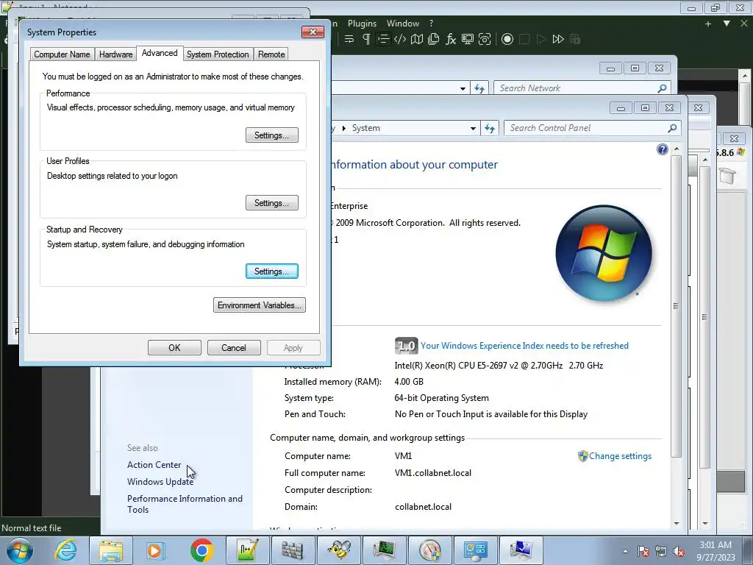The image size is (753, 565).
Task: Expand address bar dropdown in System window
Action: coord(473,128)
